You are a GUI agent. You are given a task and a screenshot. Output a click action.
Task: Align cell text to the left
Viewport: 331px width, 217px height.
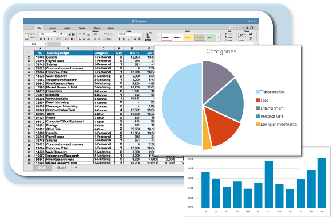point(80,39)
